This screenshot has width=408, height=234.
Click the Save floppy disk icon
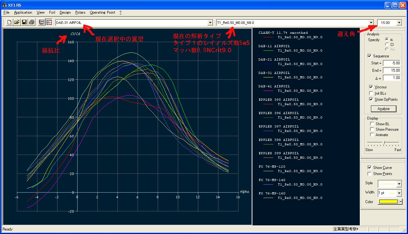click(x=24, y=22)
